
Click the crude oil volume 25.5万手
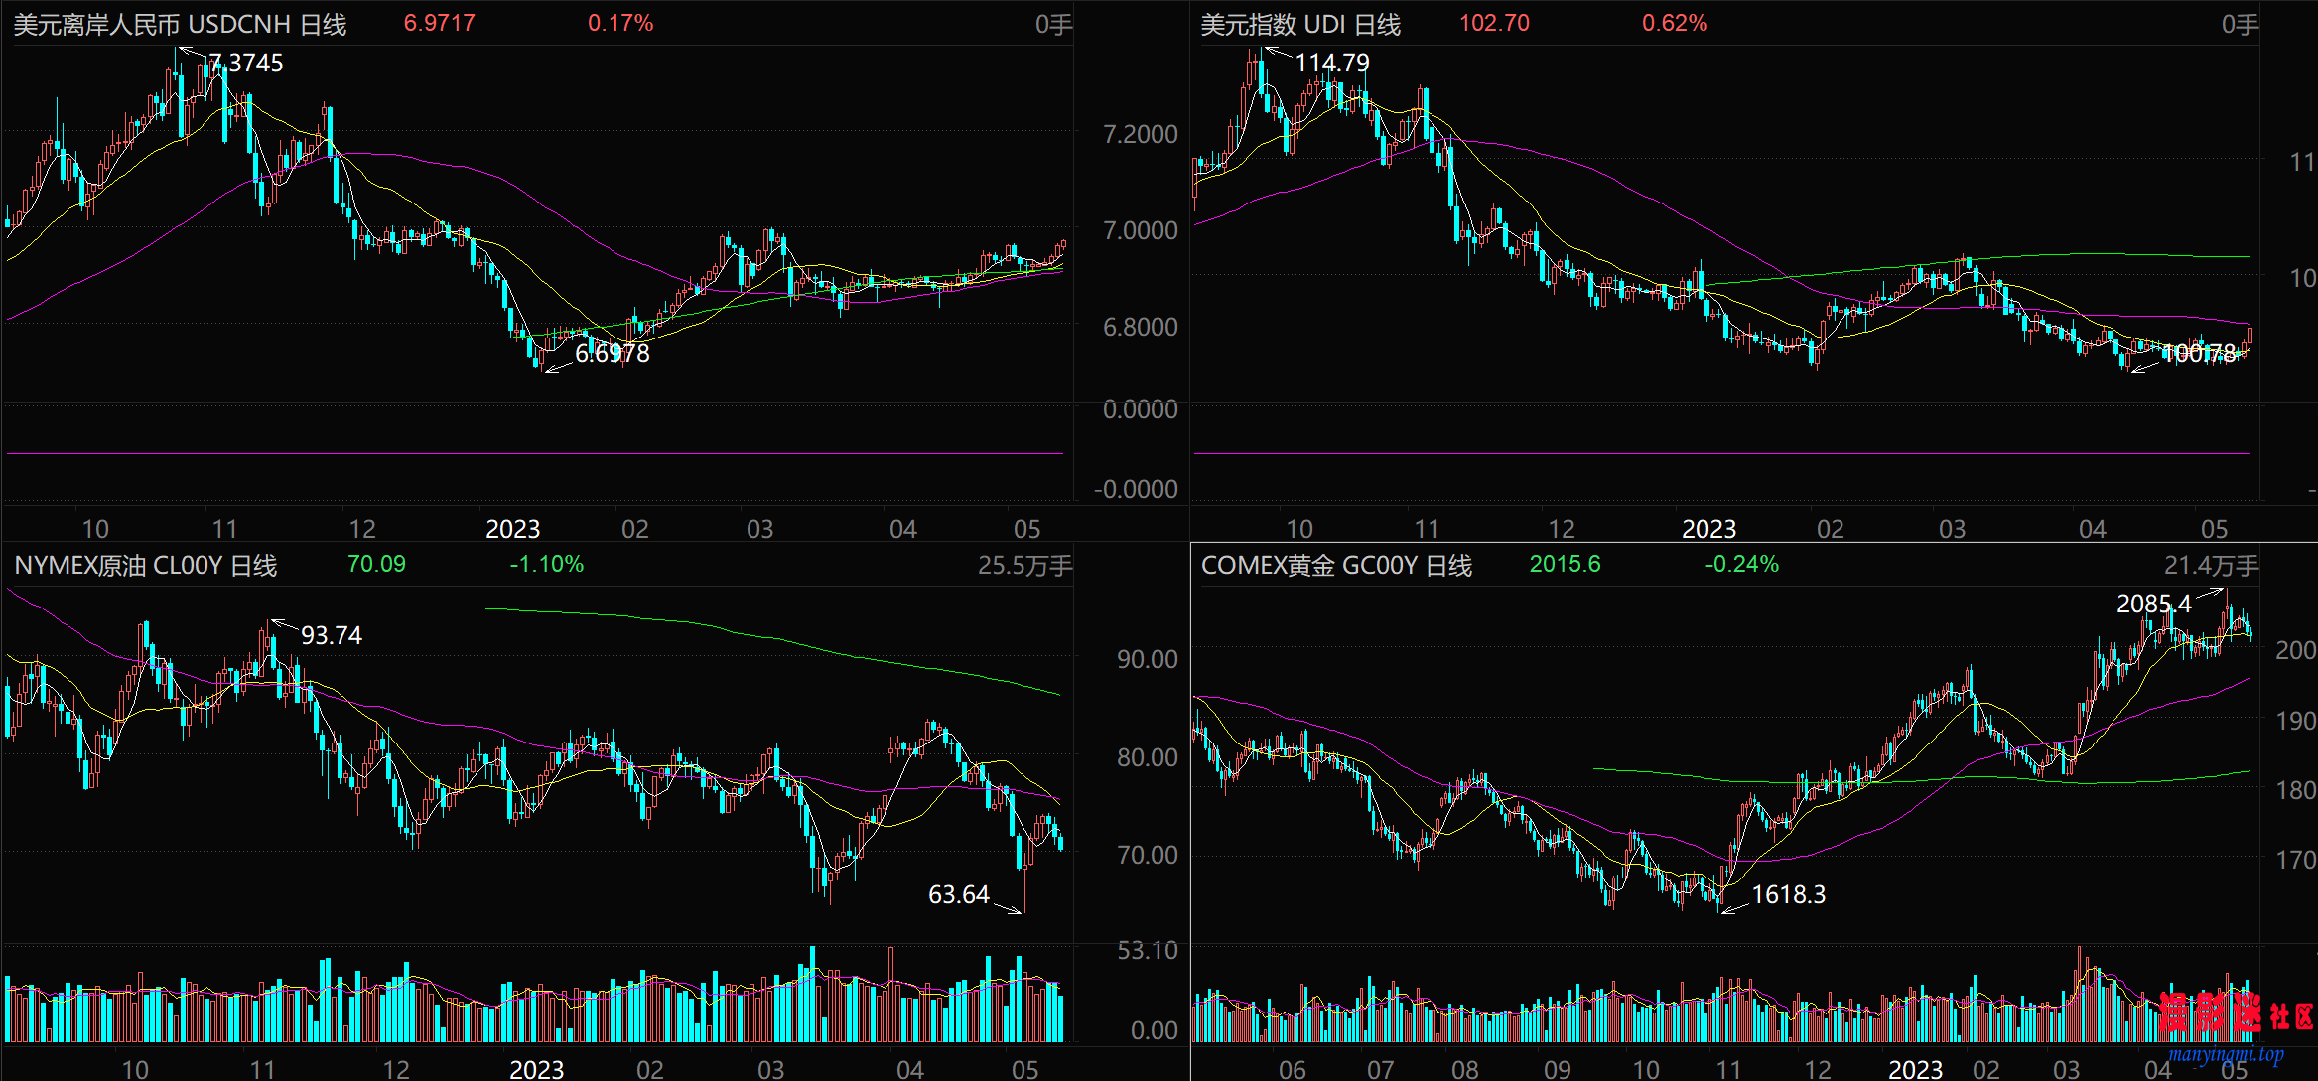tap(1025, 566)
